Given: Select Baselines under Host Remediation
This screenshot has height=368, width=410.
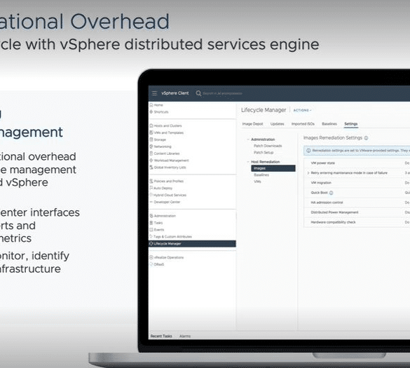Looking at the screenshot, I should [261, 175].
